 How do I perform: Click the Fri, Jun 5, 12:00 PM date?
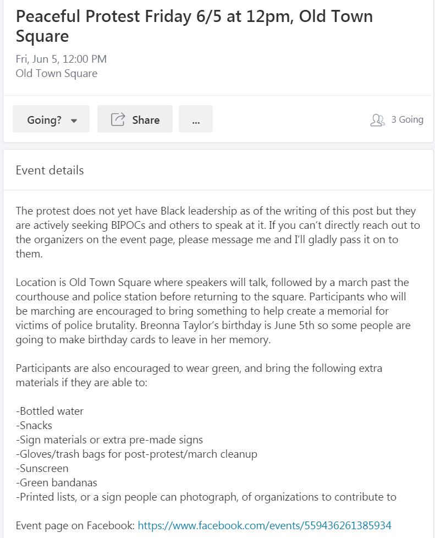[61, 59]
